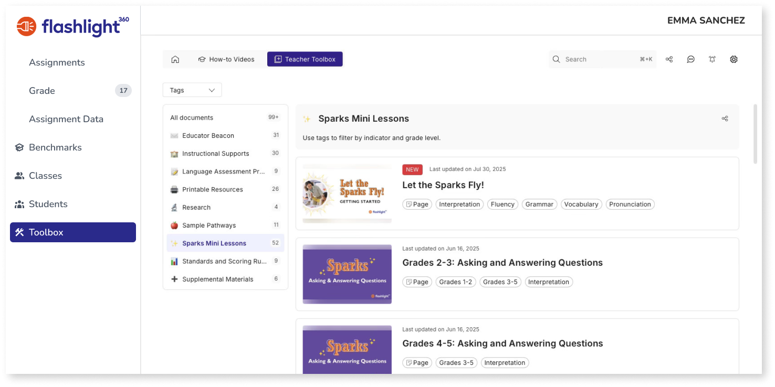Screen dimensions: 775x387
Task: Click the Grades 2-3 Sparks thumbnail
Action: tap(347, 274)
